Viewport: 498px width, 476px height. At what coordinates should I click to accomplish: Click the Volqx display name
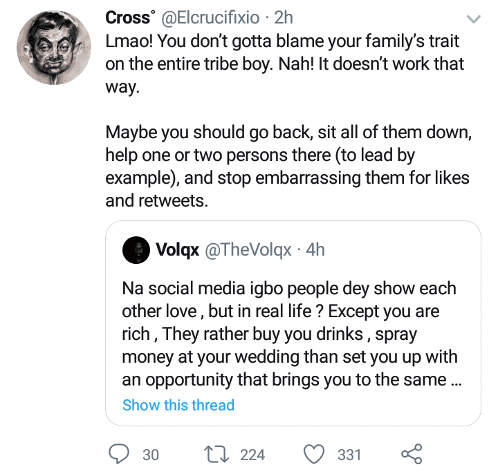pyautogui.click(x=175, y=250)
